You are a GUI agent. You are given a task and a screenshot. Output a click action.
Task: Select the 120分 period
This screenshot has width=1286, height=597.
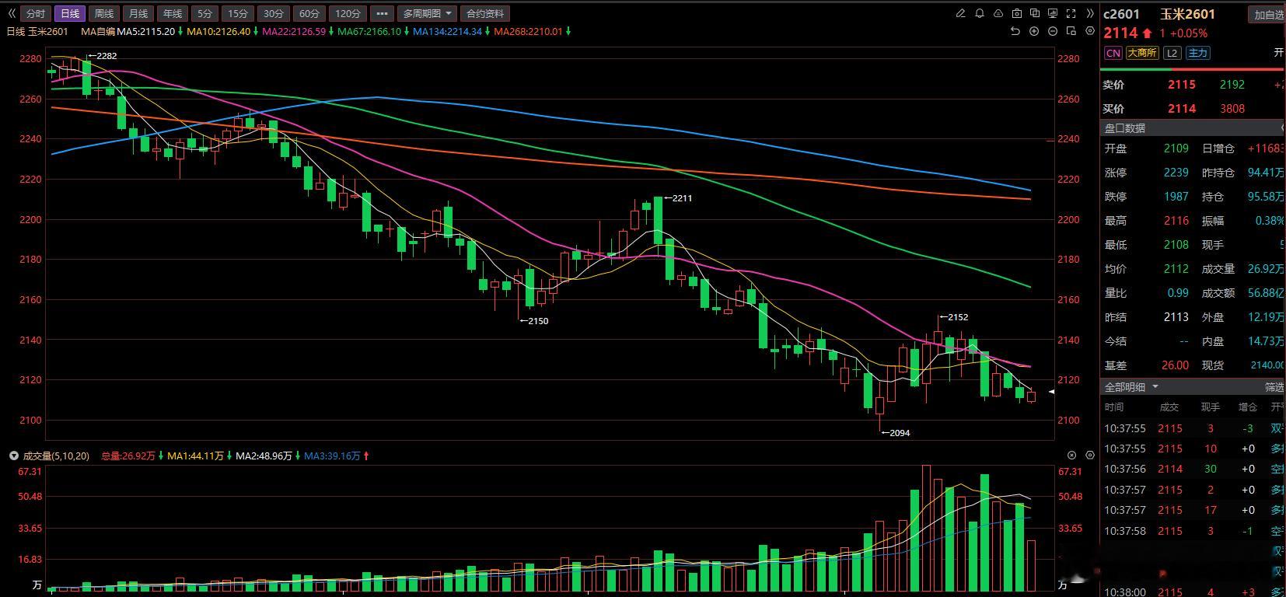pyautogui.click(x=348, y=13)
